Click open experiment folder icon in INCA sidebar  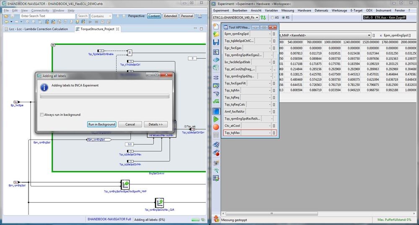click(x=216, y=34)
